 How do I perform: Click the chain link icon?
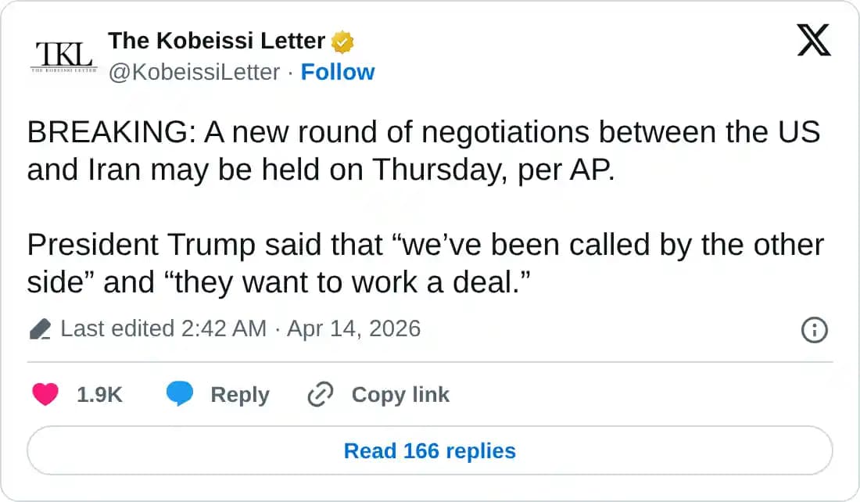pos(321,395)
